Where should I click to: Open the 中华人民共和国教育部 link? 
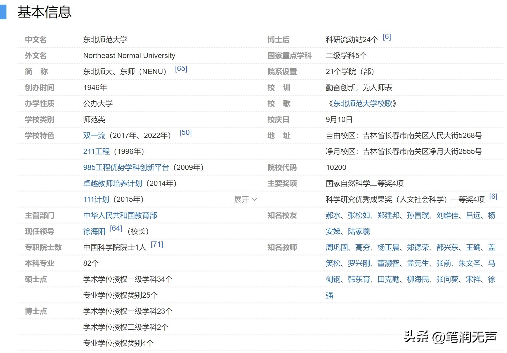pos(120,215)
